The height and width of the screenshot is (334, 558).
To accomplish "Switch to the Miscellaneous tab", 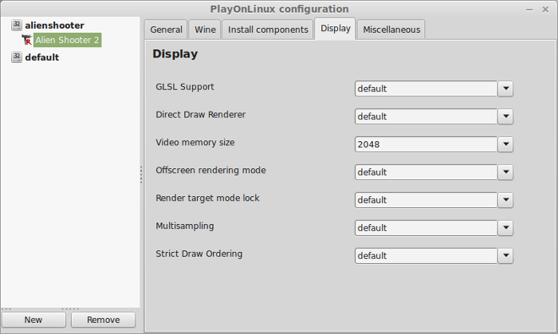I will click(391, 29).
